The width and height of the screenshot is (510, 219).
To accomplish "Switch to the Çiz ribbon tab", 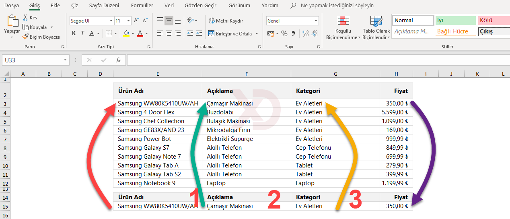I will (74, 6).
